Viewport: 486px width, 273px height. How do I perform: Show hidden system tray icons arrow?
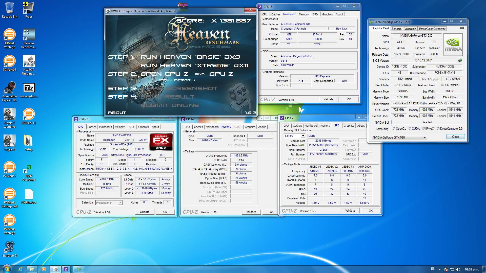(440, 269)
